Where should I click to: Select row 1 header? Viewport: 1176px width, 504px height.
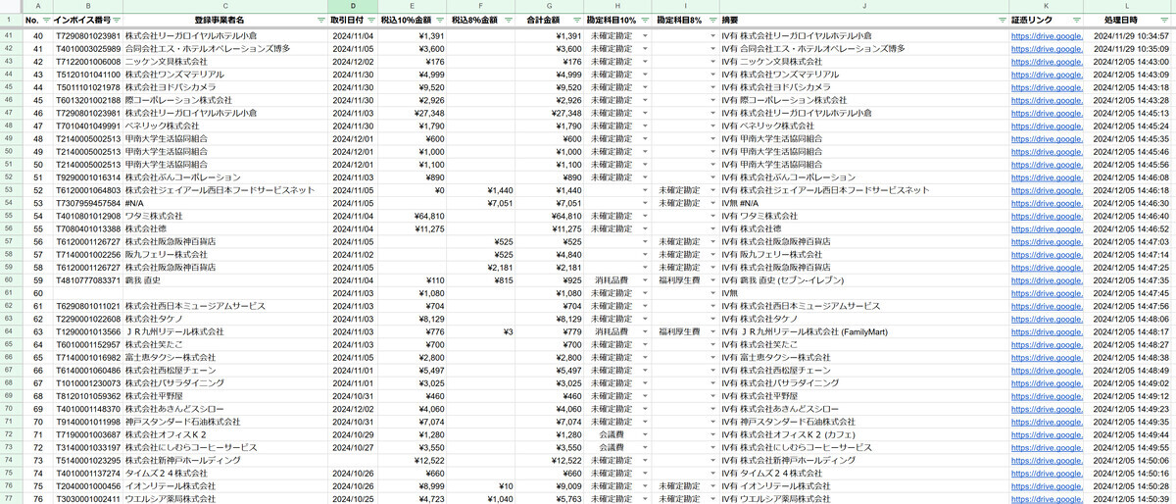(x=10, y=20)
